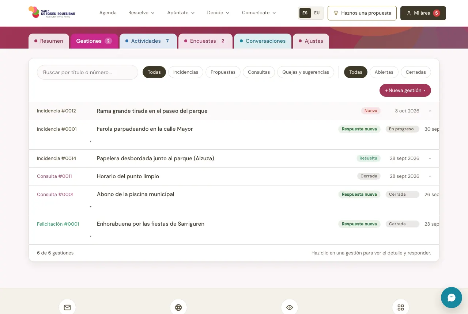Focus the Buscar por título o número field
The width and height of the screenshot is (468, 314).
coord(87,72)
